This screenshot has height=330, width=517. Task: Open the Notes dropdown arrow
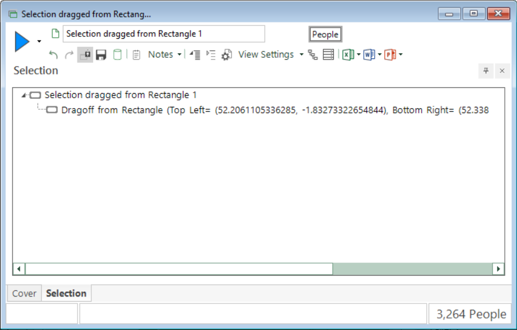pyautogui.click(x=179, y=55)
